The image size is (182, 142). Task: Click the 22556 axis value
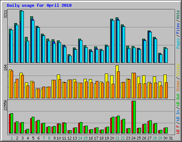pos(6,105)
